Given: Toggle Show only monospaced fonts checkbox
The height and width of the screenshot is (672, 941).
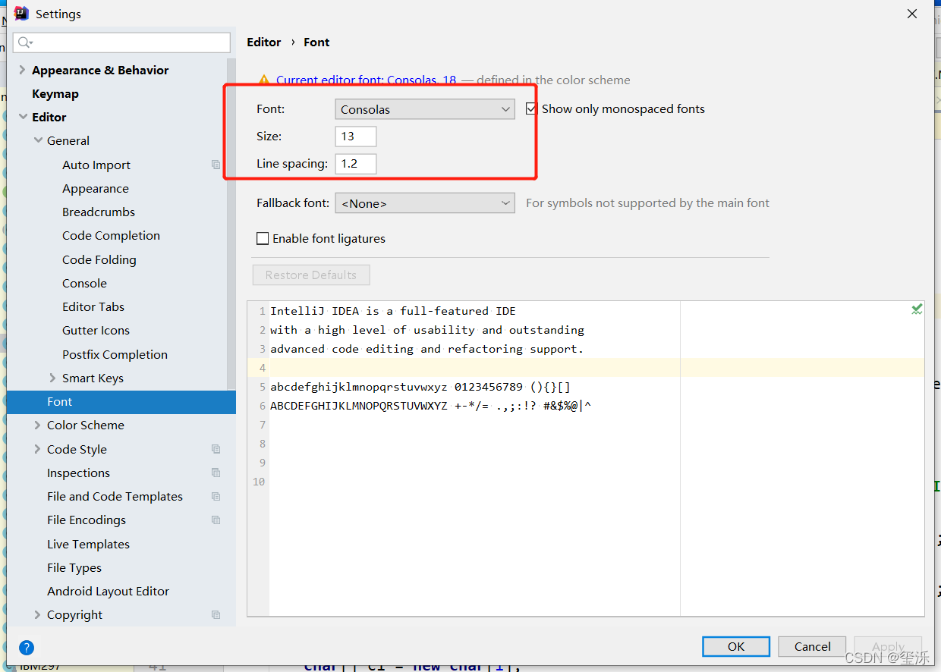Looking at the screenshot, I should 531,109.
